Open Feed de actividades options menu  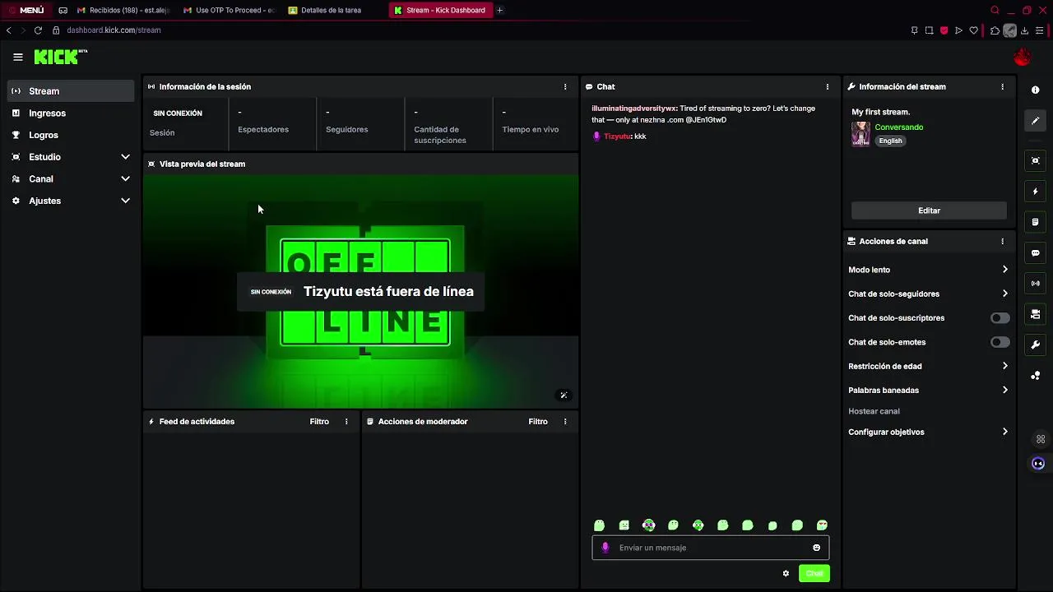[x=346, y=422]
